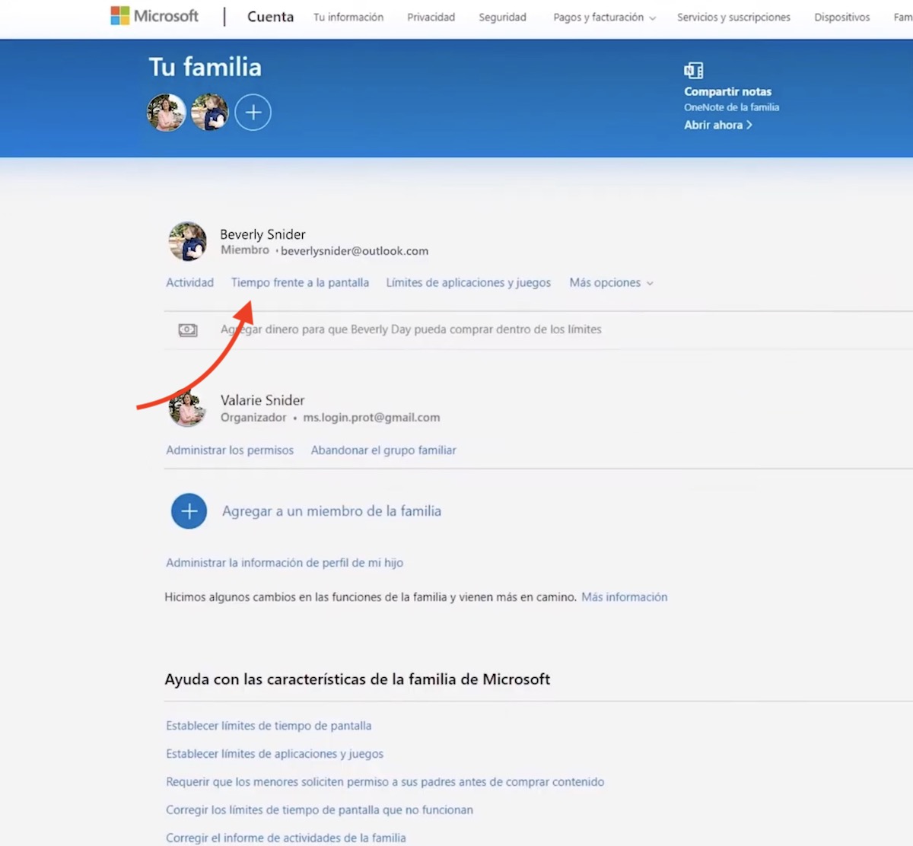913x846 pixels.
Task: Click the name Beverly Snider
Action: pos(262,234)
